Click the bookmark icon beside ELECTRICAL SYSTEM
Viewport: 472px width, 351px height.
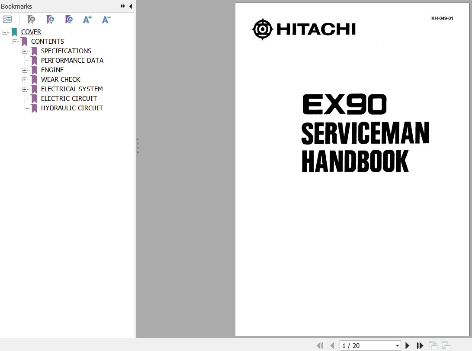pos(34,89)
